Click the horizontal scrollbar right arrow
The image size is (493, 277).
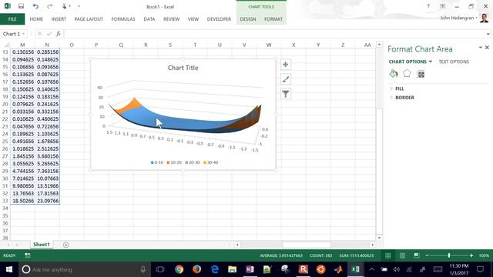point(373,245)
